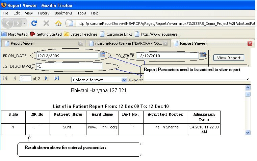Image resolution: width=257 pixels, height=161 pixels.
Task: Click report scrollbar down arrow
Action: [x=248, y=132]
